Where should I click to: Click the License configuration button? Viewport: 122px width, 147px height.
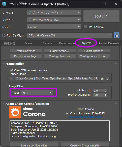tap(34, 145)
